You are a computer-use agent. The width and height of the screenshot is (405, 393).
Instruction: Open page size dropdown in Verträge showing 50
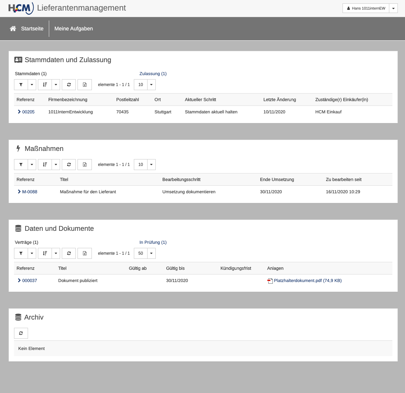[x=151, y=253]
